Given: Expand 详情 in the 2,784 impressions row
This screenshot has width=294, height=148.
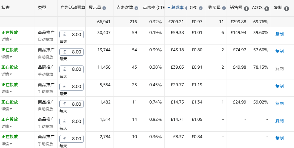Looking at the screenshot, I should click(x=7, y=144).
